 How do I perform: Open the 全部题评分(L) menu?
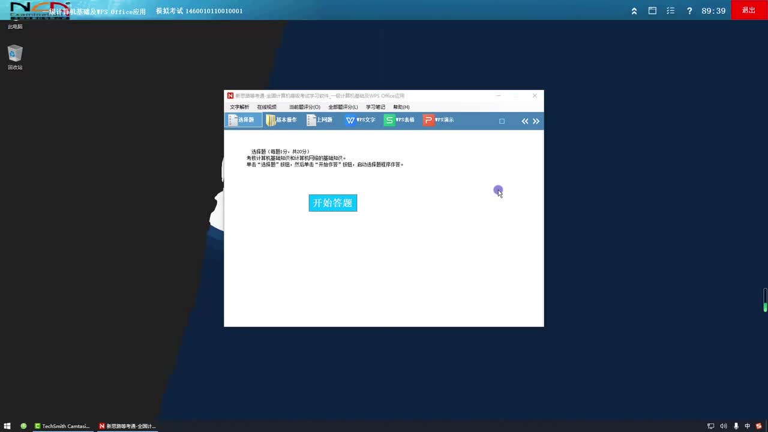343,107
